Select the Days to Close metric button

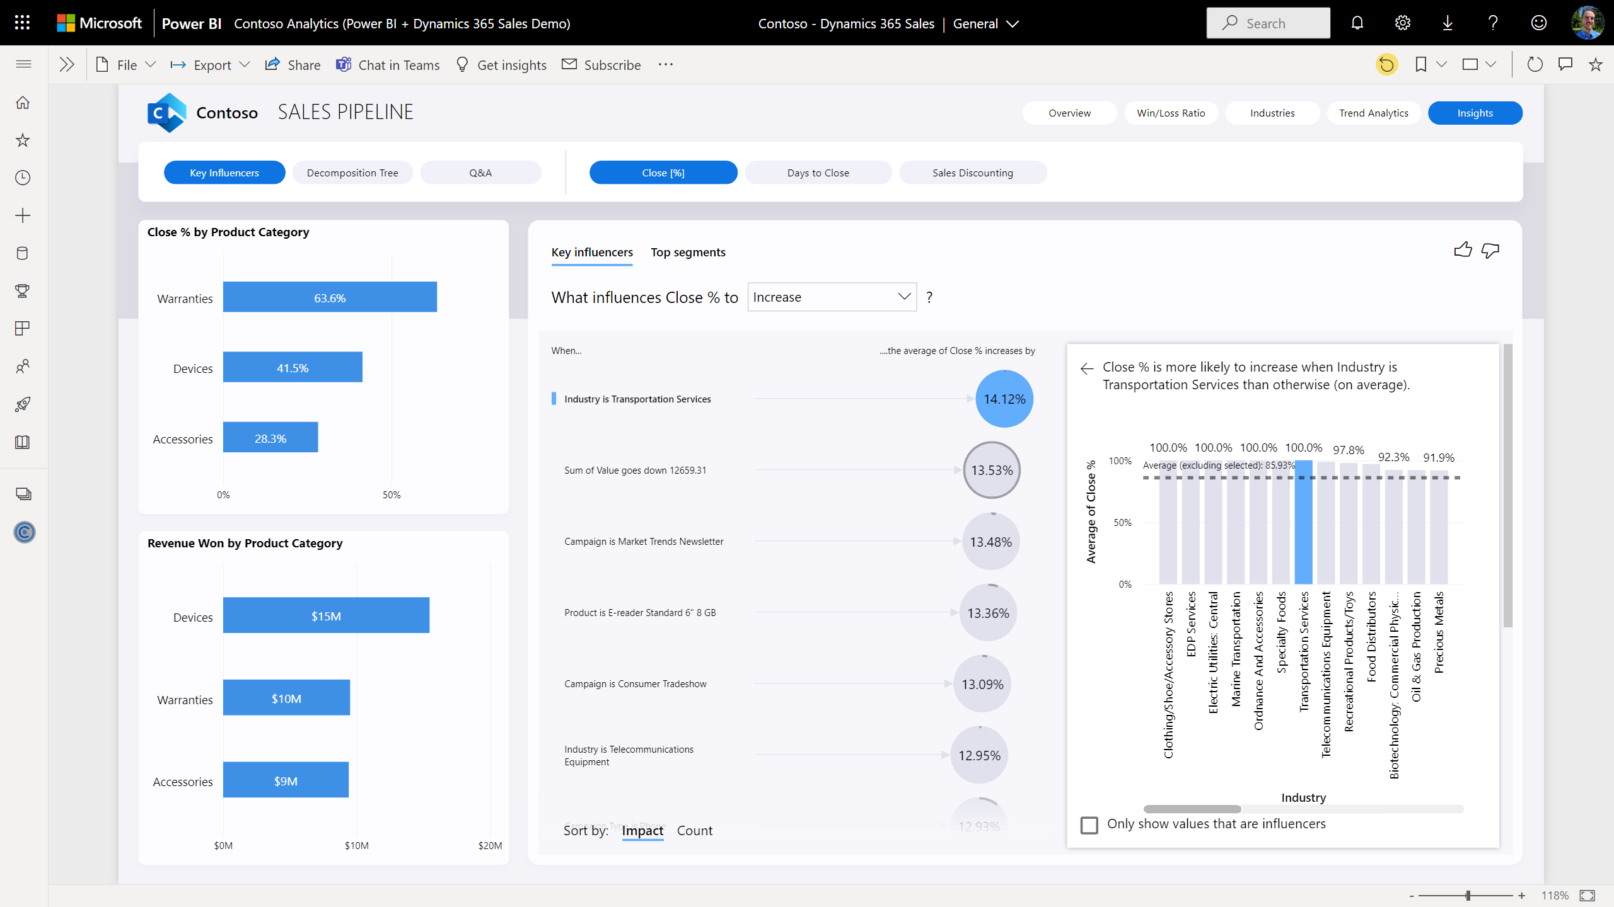tap(818, 172)
